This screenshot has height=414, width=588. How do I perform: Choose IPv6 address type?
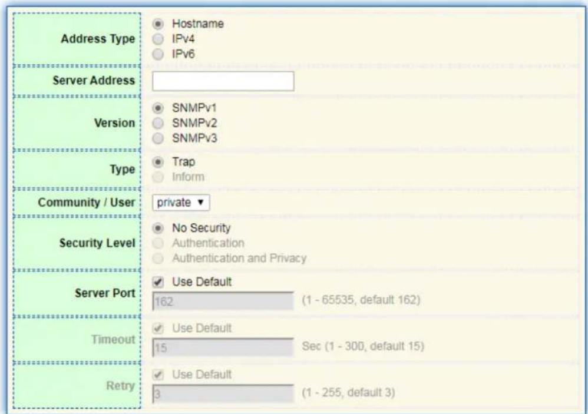pos(158,54)
